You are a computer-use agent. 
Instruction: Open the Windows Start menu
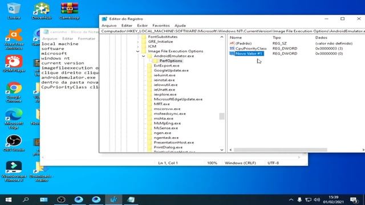coord(9,200)
